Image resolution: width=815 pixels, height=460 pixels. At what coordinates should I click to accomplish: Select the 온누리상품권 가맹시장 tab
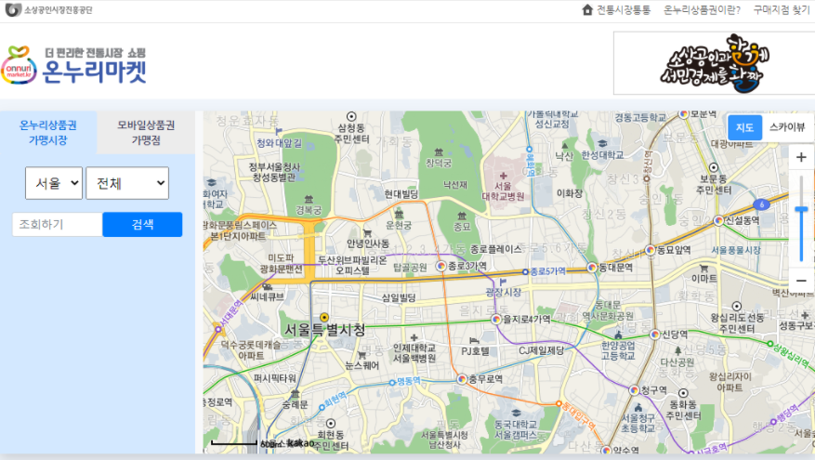[x=47, y=133]
